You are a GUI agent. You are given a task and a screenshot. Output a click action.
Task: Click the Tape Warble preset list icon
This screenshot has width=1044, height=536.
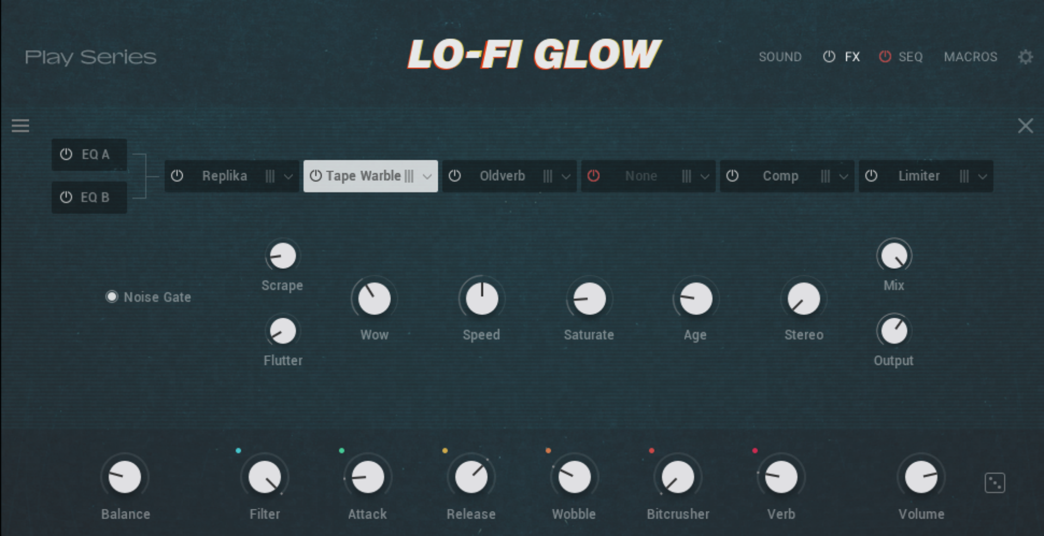[408, 176]
